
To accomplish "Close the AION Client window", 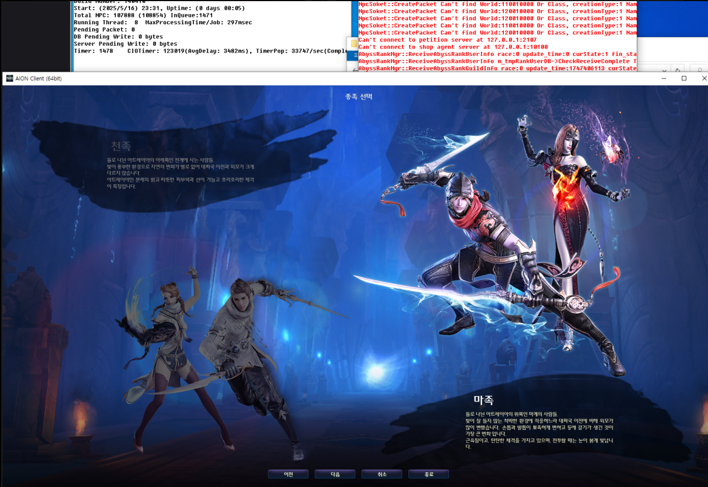I will pos(703,79).
